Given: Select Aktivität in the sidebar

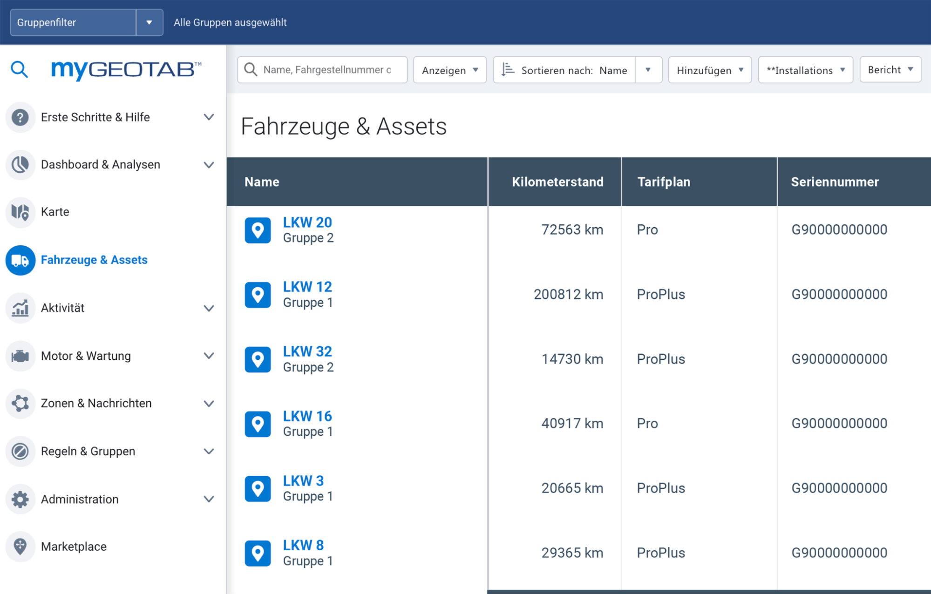Looking at the screenshot, I should click(x=62, y=308).
